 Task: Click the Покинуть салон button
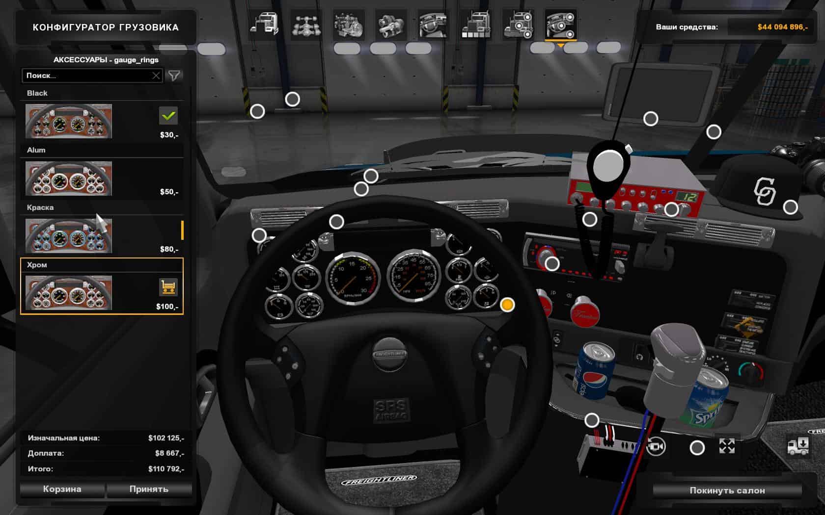click(727, 490)
